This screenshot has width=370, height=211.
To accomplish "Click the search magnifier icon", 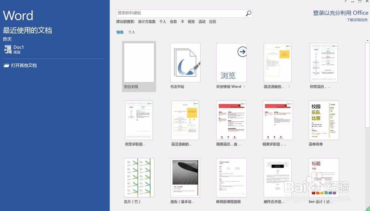I will (249, 13).
